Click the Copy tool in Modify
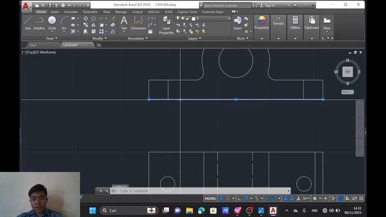This screenshot has height=217, width=386. pos(86,25)
